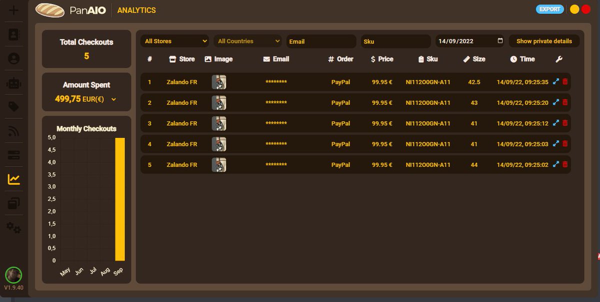Click Show private details button
The height and width of the screenshot is (302, 600).
coord(544,41)
